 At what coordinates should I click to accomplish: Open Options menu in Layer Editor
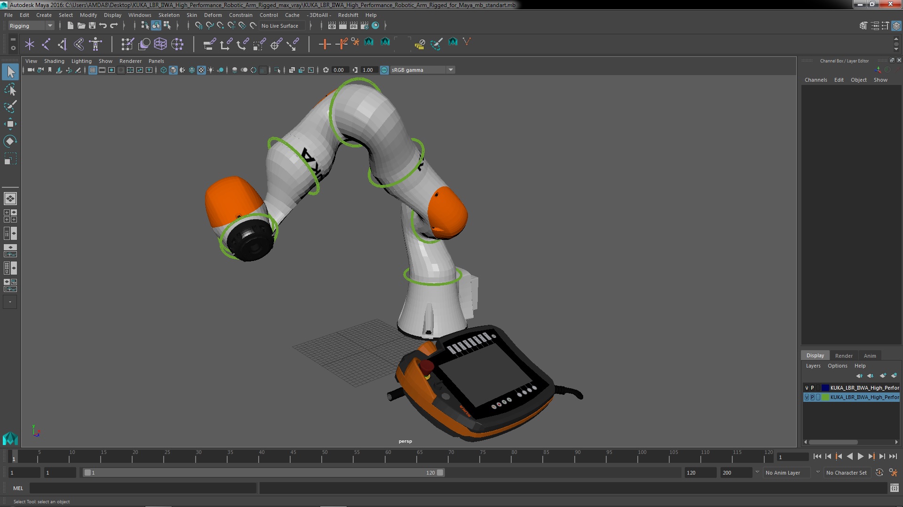pyautogui.click(x=837, y=366)
